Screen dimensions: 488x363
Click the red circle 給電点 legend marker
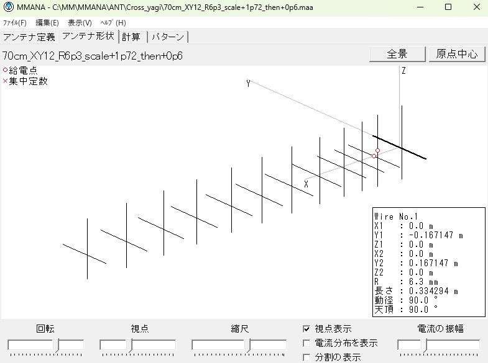(x=6, y=70)
